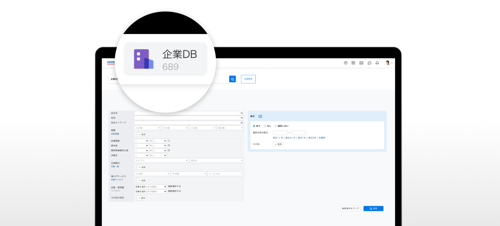Click 複数選択する beside 部署 dropdown

pyautogui.click(x=174, y=186)
